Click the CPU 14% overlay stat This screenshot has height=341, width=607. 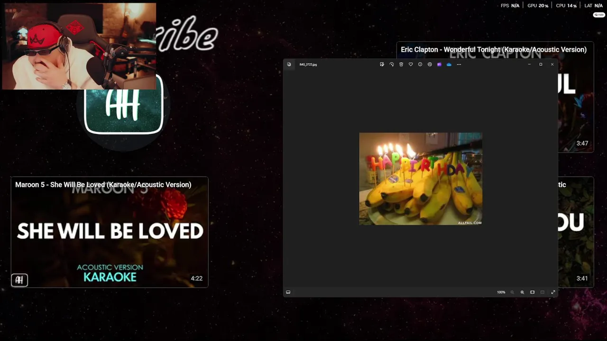(x=566, y=6)
